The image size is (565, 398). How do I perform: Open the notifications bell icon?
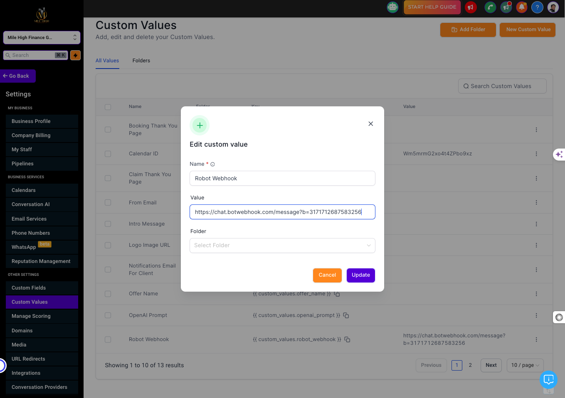click(522, 7)
